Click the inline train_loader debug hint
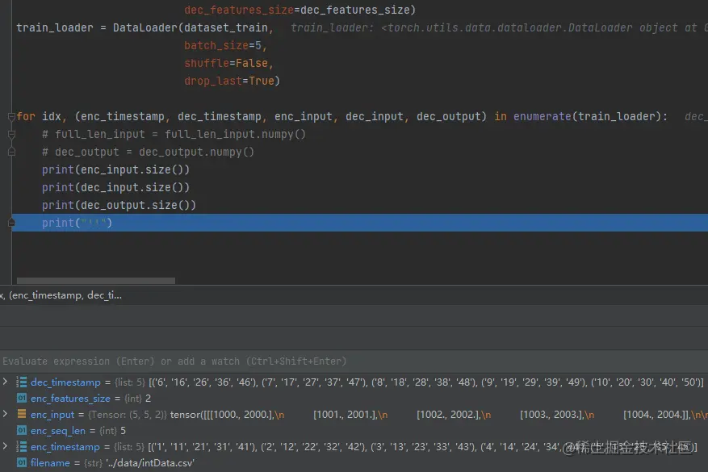This screenshot has height=472, width=708. point(499,28)
